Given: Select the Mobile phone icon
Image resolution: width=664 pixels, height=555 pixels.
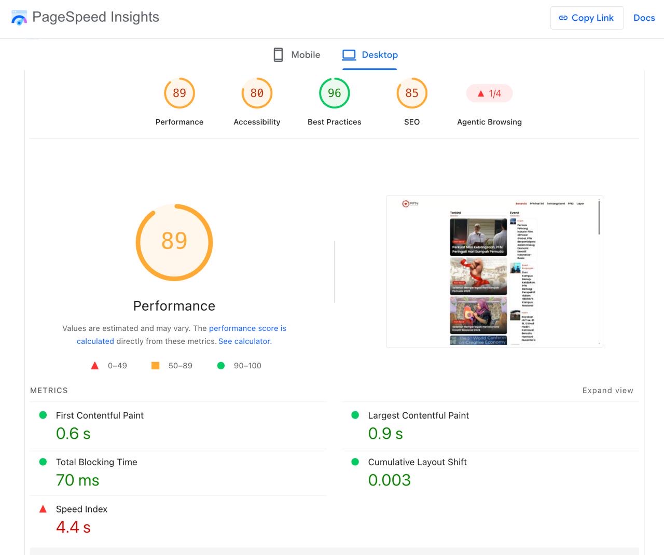Looking at the screenshot, I should pyautogui.click(x=278, y=55).
